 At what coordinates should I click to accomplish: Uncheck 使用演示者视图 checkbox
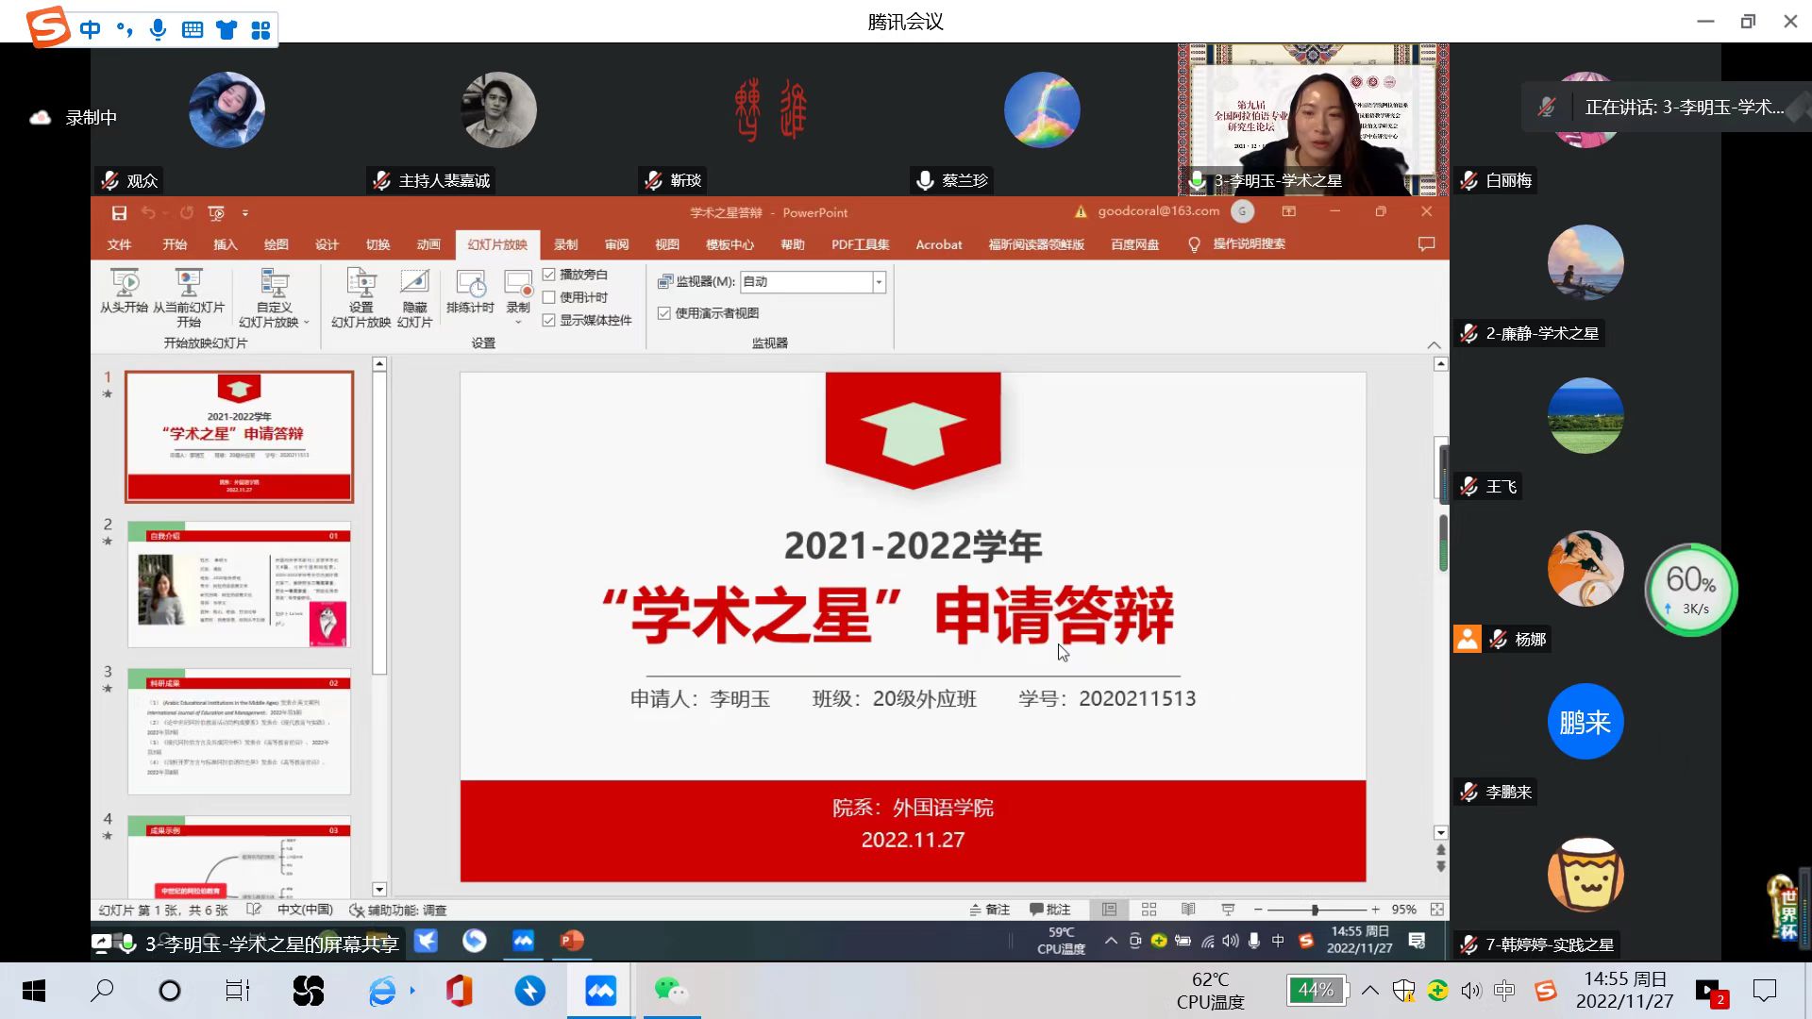click(x=664, y=313)
